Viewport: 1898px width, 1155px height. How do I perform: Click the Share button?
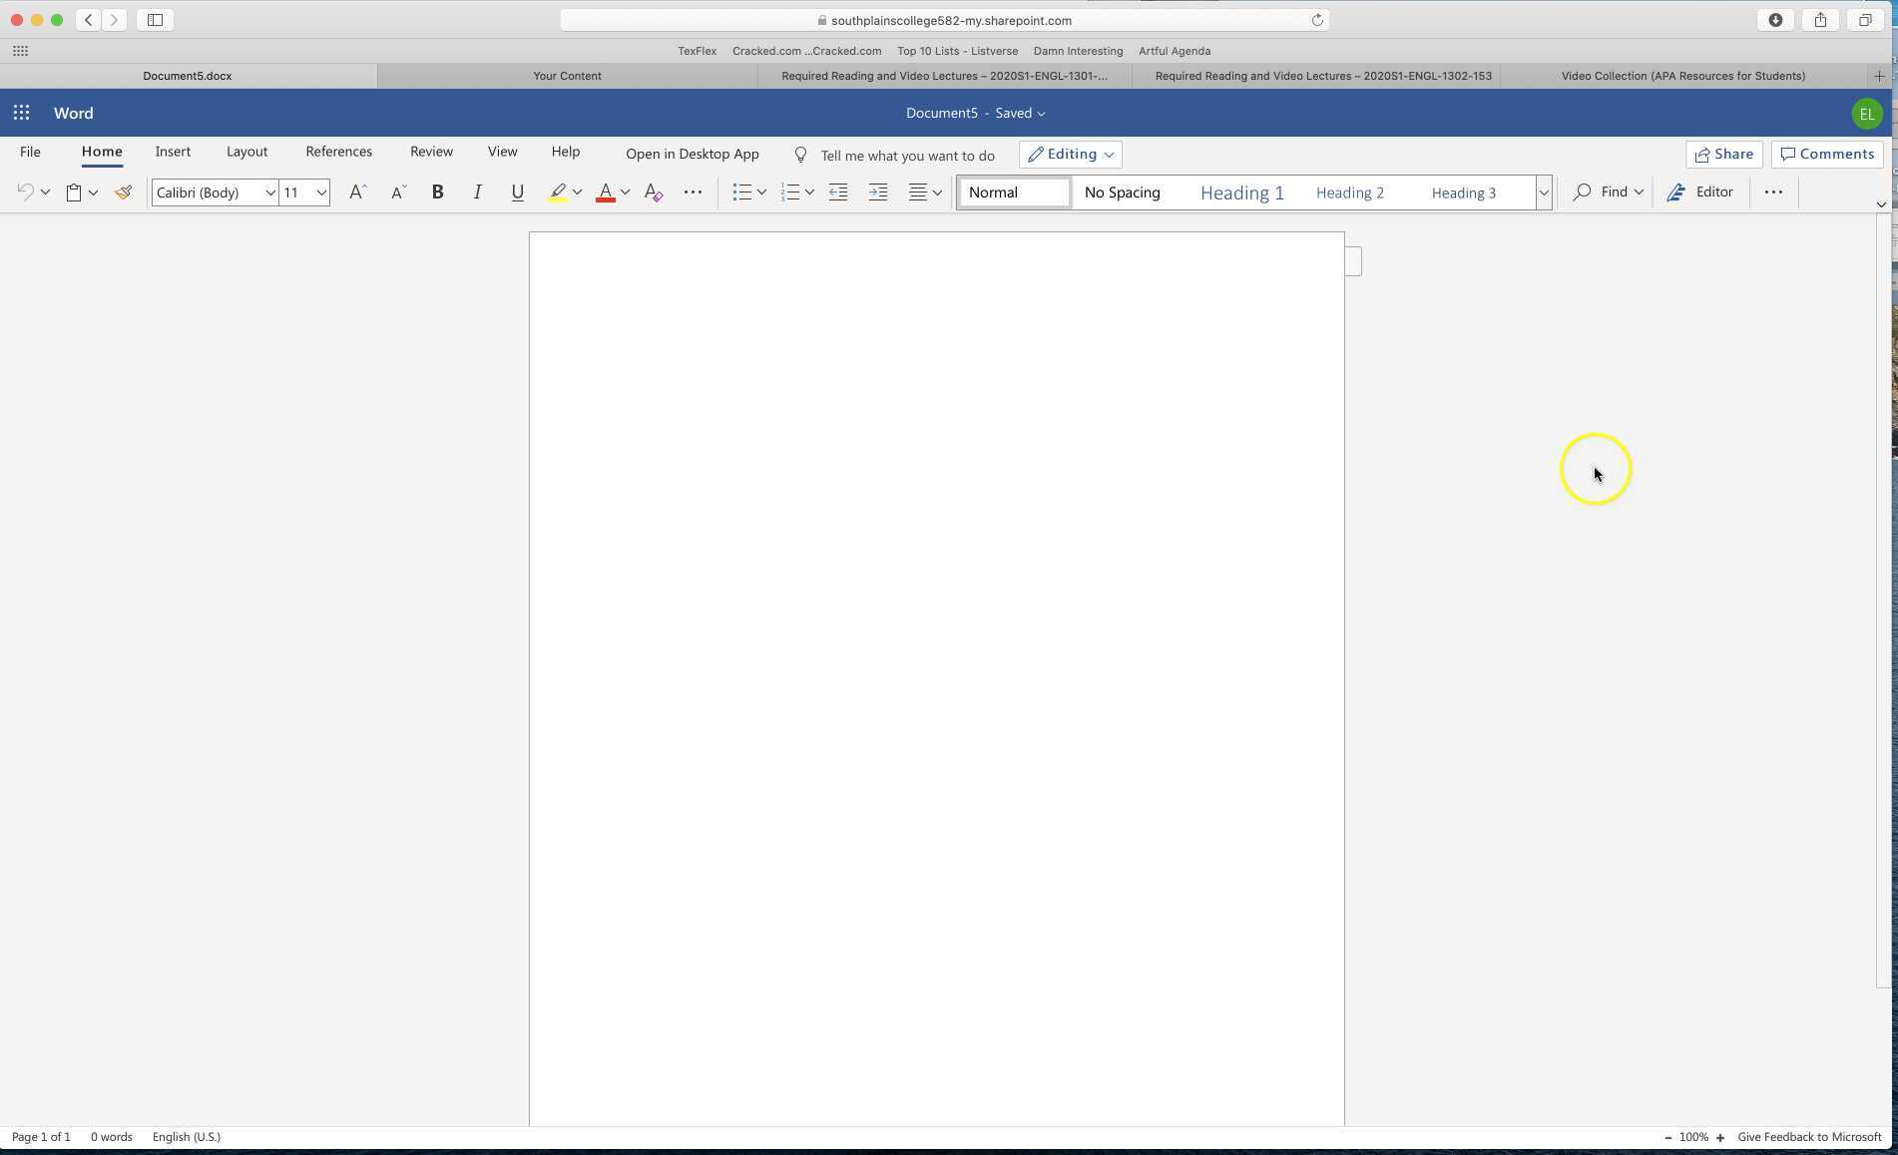[x=1724, y=154]
